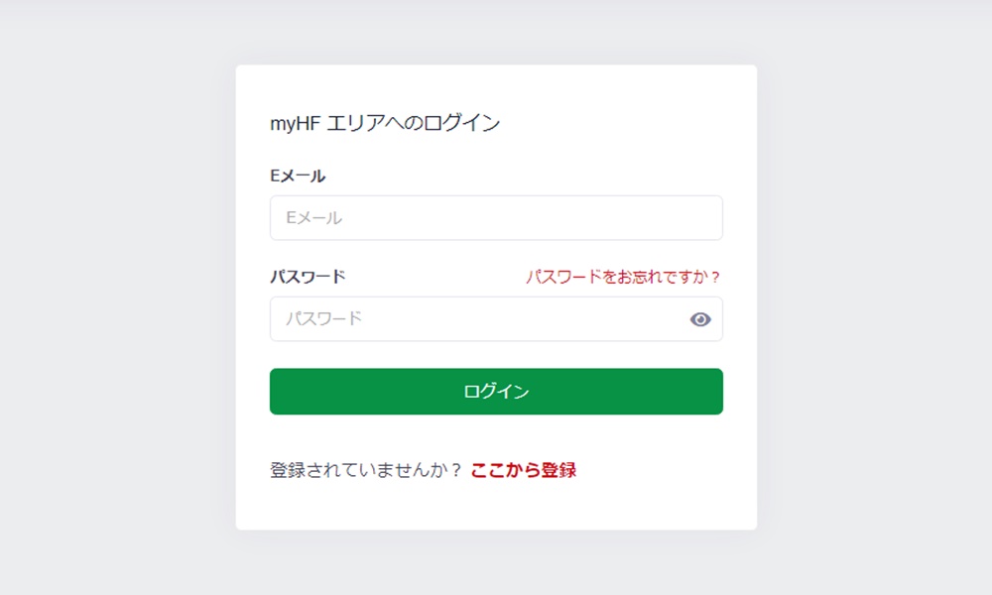Select the Eメール field label

click(295, 176)
